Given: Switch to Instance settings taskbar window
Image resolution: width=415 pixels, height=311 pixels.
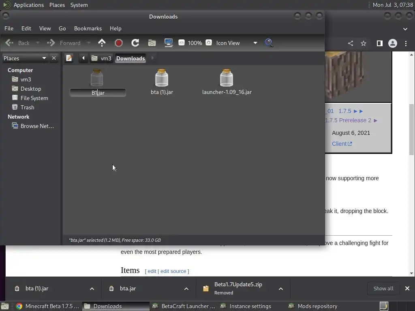Looking at the screenshot, I should [x=246, y=306].
